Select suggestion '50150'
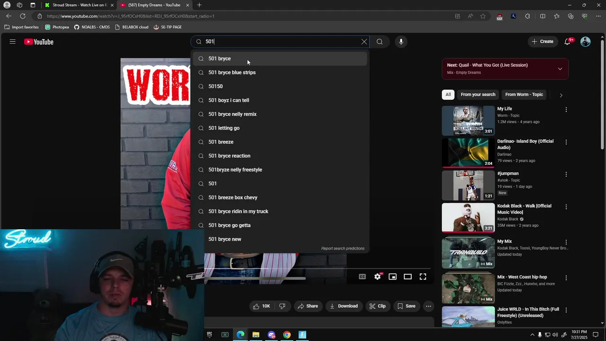Image resolution: width=606 pixels, height=341 pixels. pos(280,86)
